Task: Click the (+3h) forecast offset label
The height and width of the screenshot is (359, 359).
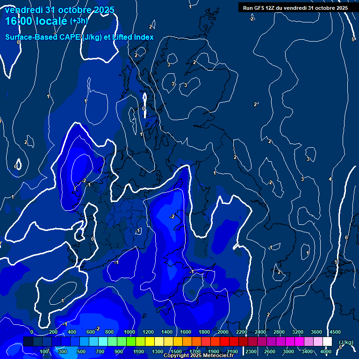Action: click(79, 21)
